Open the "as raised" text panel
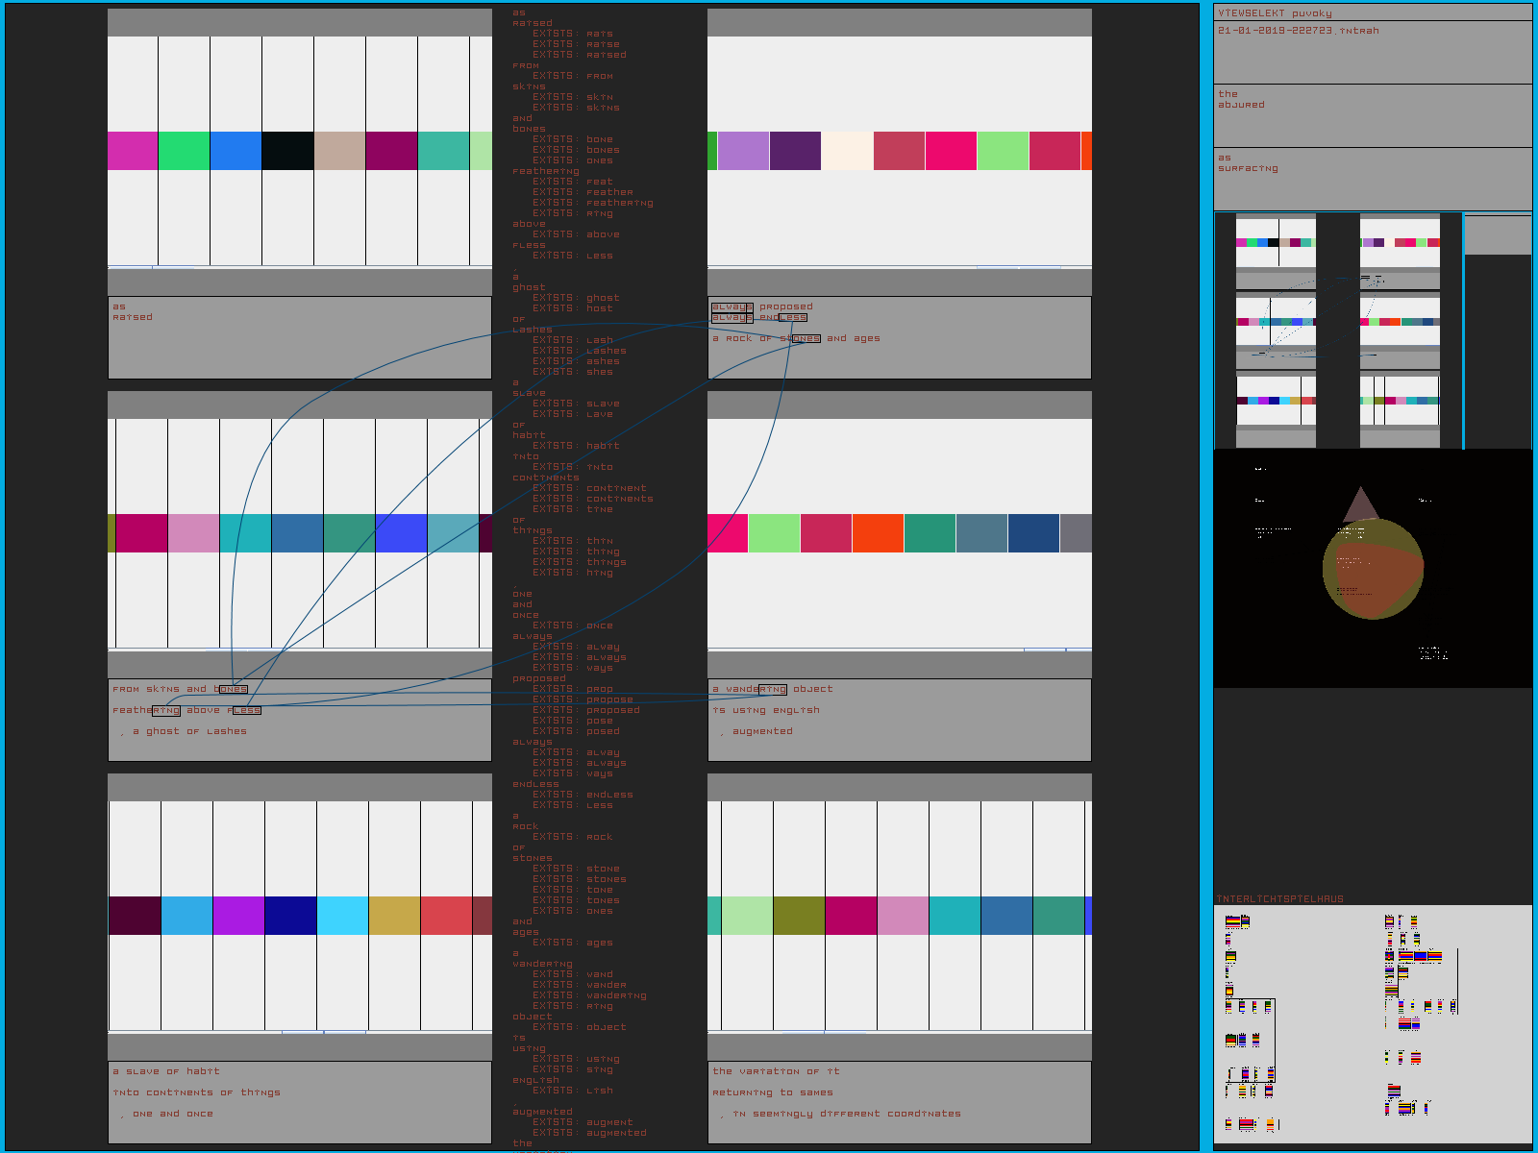This screenshot has width=1538, height=1153. [299, 337]
